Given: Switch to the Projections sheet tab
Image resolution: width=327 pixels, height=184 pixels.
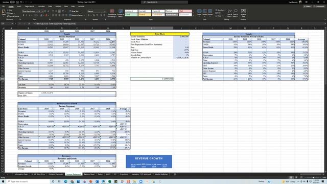Looking at the screenshot, I should tap(124, 174).
